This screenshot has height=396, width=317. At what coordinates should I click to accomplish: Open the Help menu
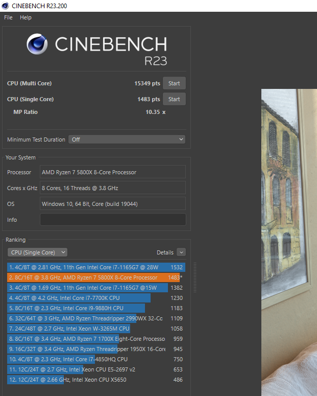pyautogui.click(x=26, y=17)
